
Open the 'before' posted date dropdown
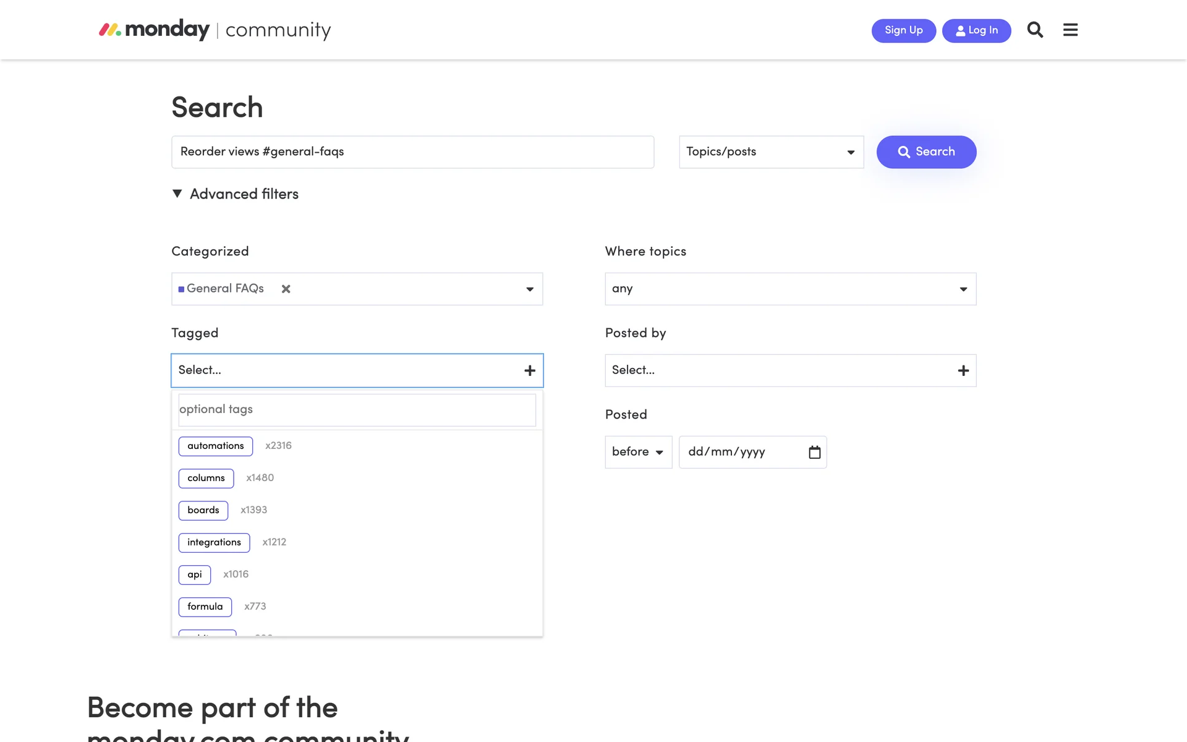point(638,452)
